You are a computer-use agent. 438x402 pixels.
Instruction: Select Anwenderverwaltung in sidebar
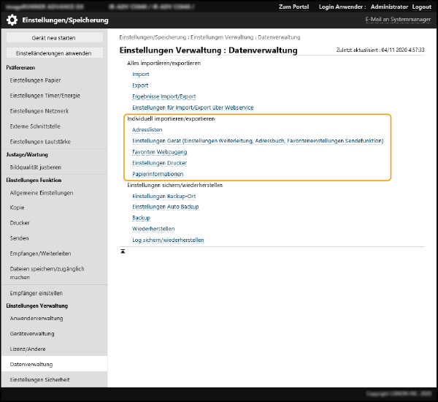click(x=36, y=319)
